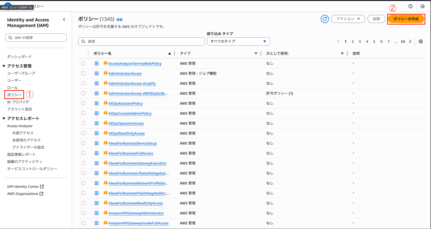The image size is (431, 229).
Task: Go to page 2 of policies
Action: coord(353,41)
